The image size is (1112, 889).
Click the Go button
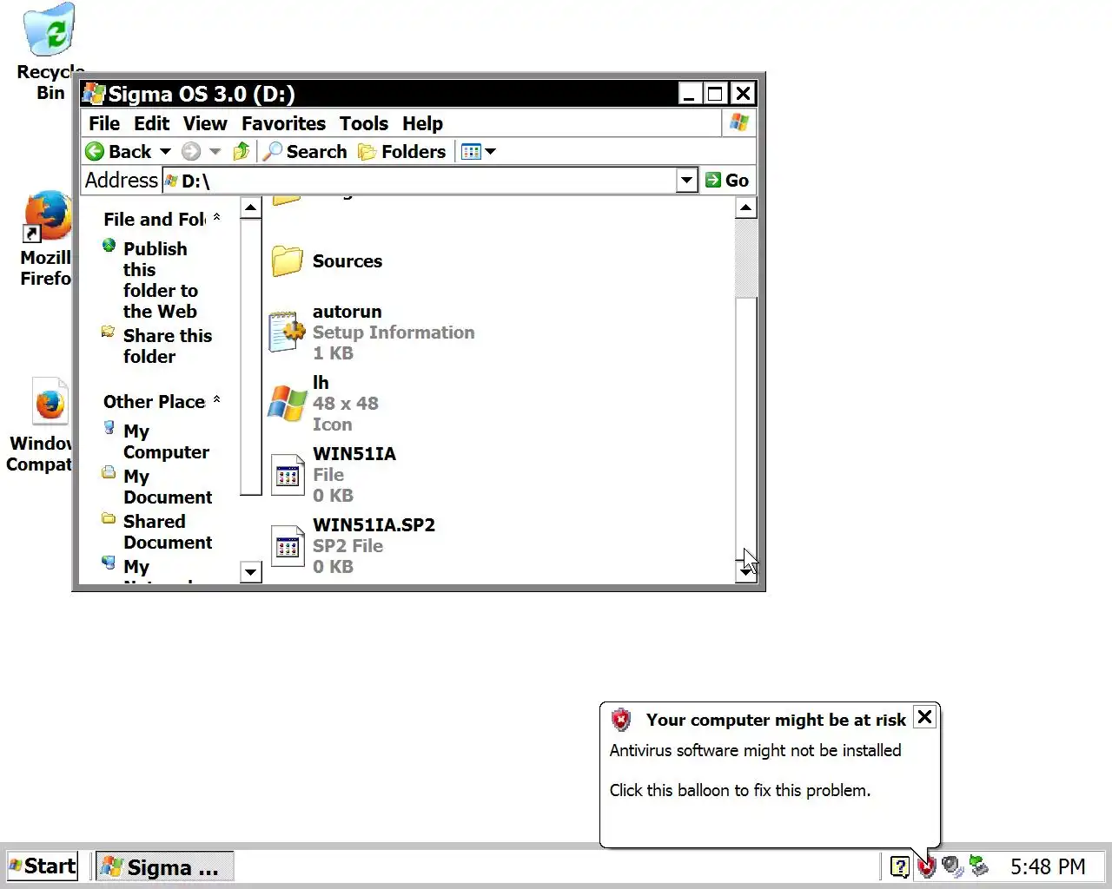pyautogui.click(x=727, y=181)
